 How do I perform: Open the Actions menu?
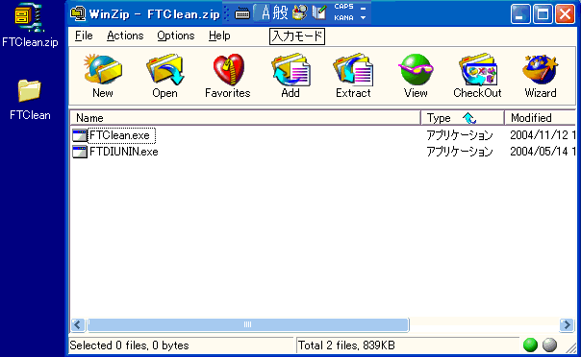pos(125,36)
